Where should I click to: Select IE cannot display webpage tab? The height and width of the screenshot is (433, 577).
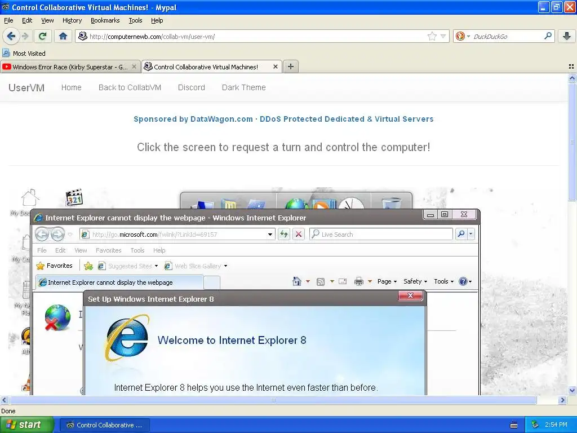119,282
